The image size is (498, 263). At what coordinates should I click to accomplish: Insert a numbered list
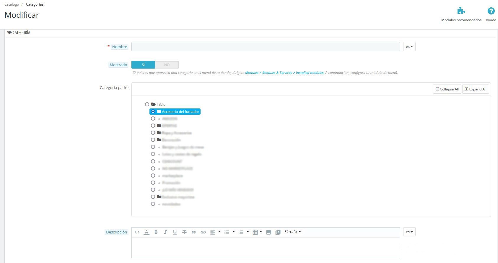(x=241, y=232)
